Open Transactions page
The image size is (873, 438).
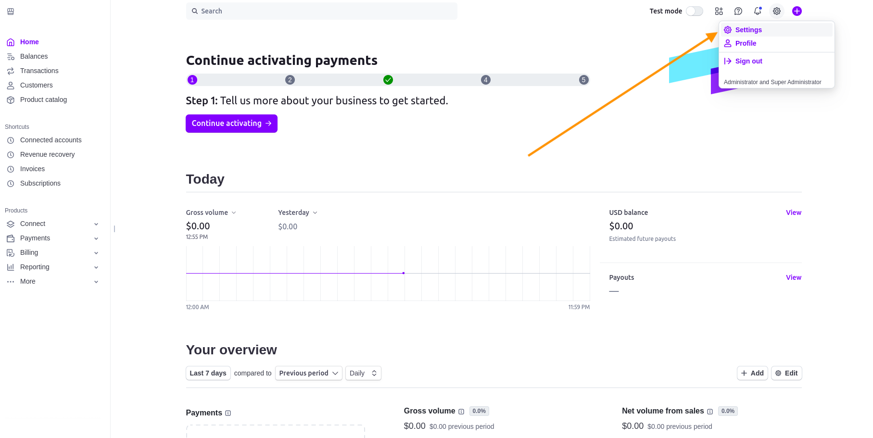(39, 71)
